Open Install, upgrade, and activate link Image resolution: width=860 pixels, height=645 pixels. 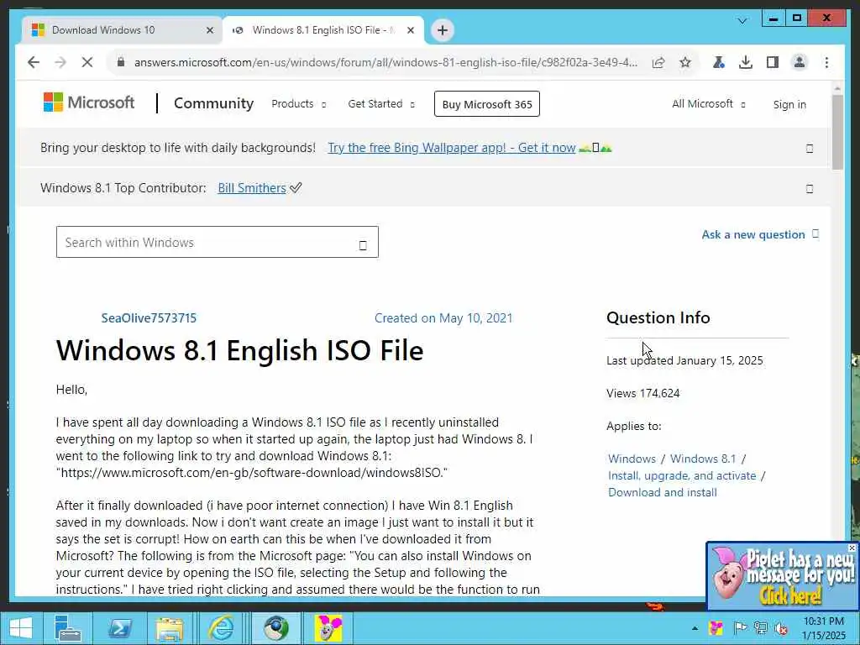(682, 475)
